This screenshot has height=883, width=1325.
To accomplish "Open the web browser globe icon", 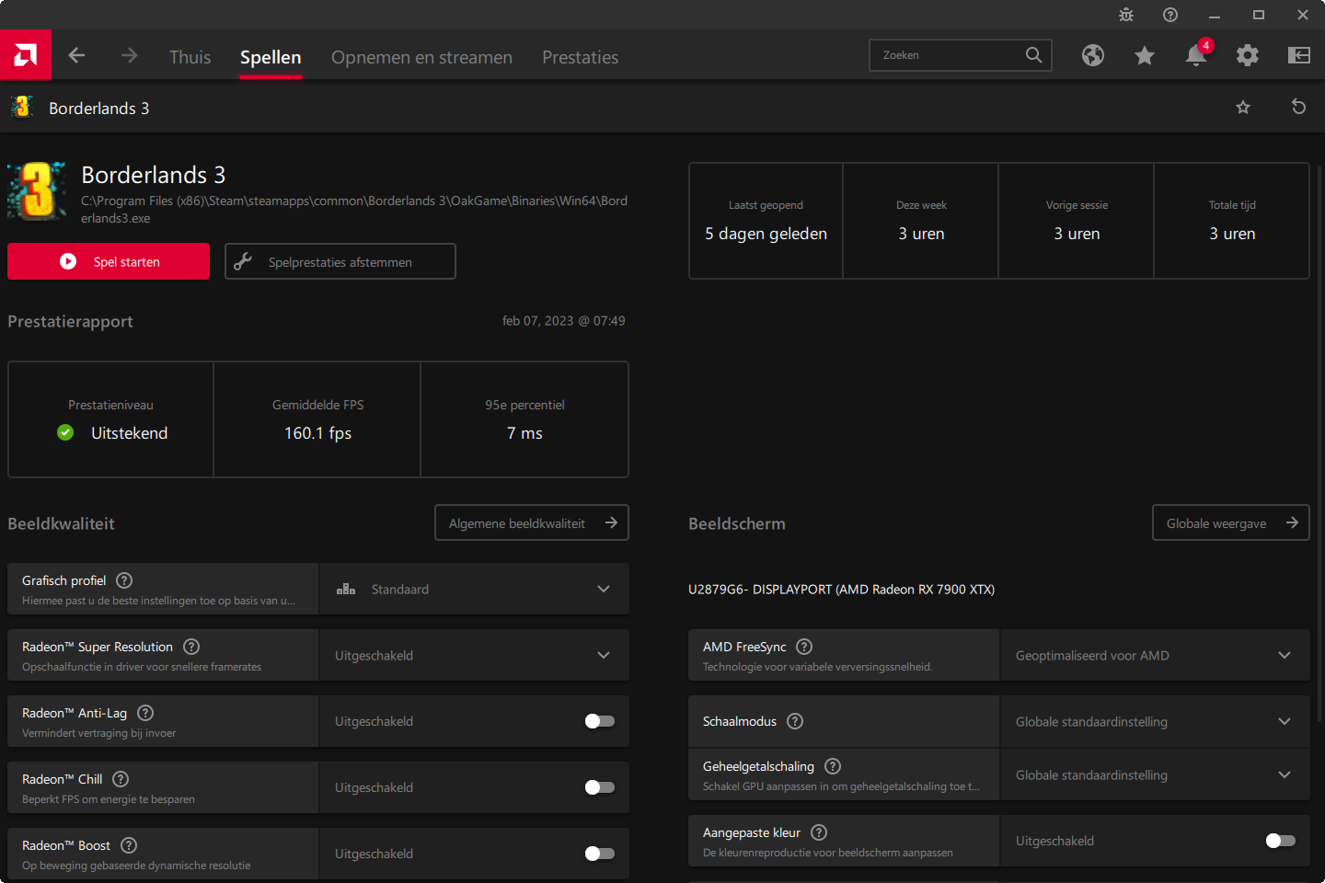I will click(1093, 55).
